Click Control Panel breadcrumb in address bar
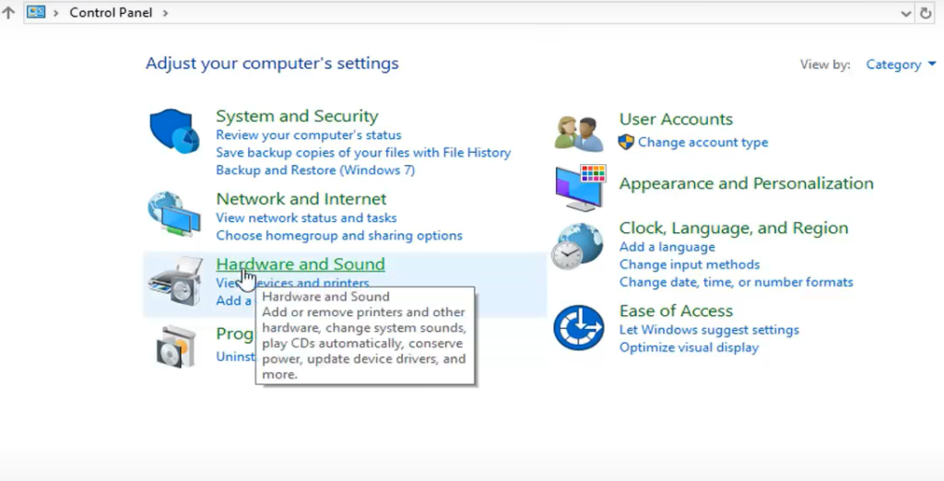The width and height of the screenshot is (944, 481). (111, 13)
